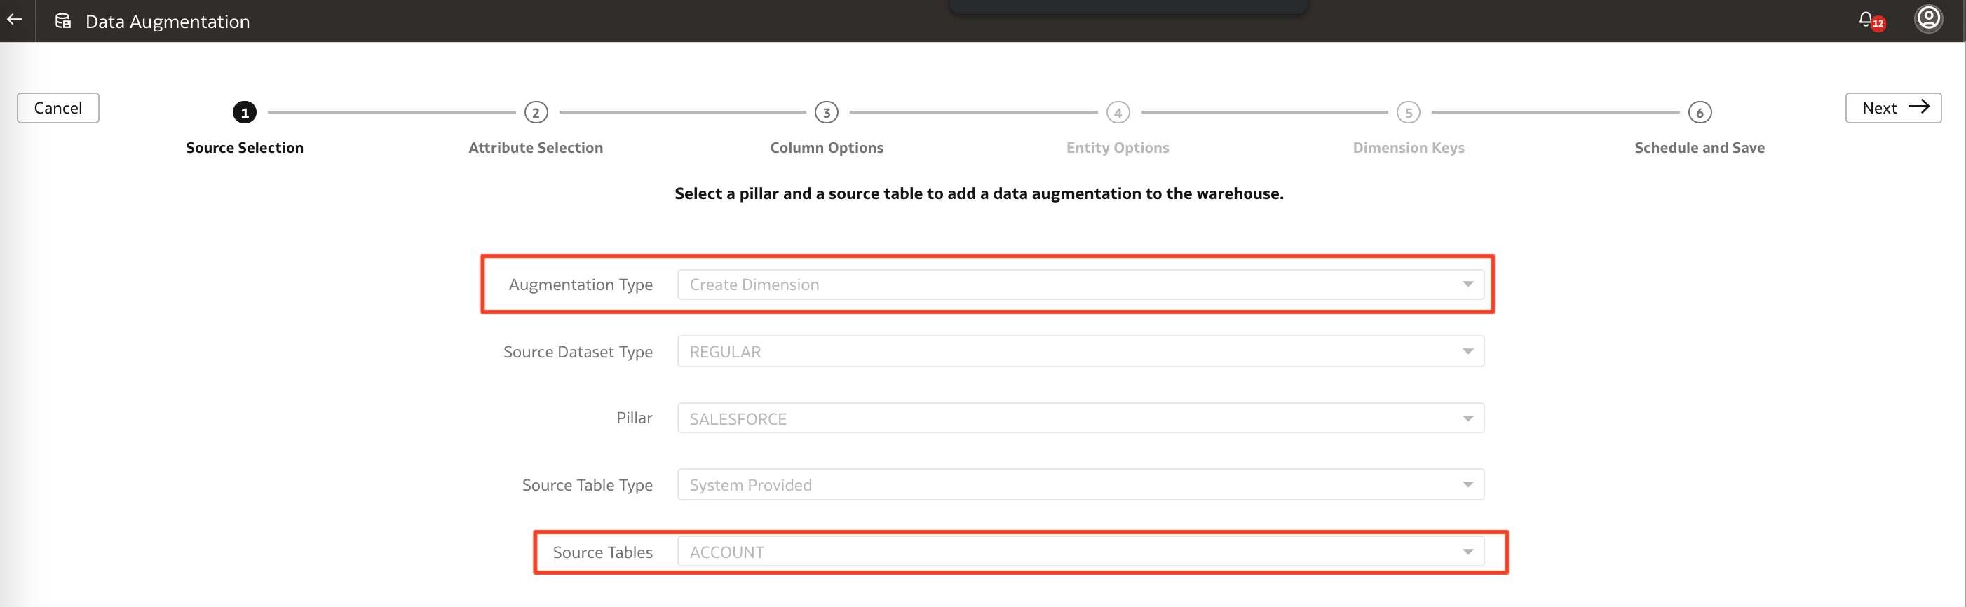
Task: Click the Augmentation Type dropdown arrow
Action: point(1467,285)
